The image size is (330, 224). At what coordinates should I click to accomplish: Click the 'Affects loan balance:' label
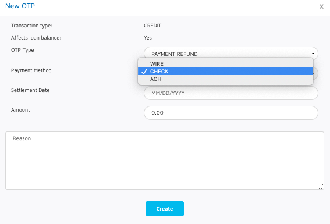pyautogui.click(x=36, y=38)
